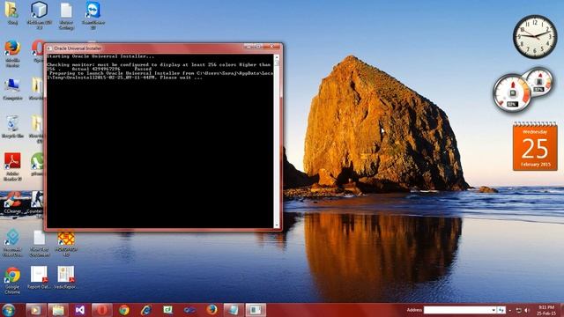Viewport: 564px width, 317px height.
Task: Launch the TeamViewer desktop shortcut
Action: click(x=93, y=15)
